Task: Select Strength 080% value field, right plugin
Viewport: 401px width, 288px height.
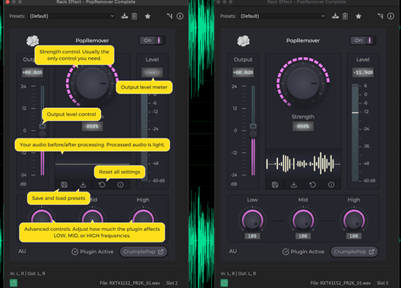Action: pyautogui.click(x=303, y=126)
